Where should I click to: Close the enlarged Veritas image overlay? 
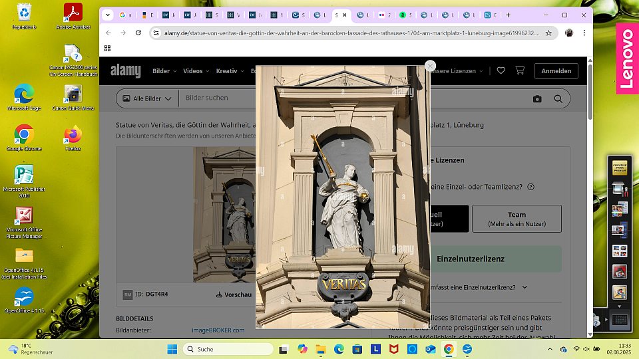pyautogui.click(x=430, y=66)
